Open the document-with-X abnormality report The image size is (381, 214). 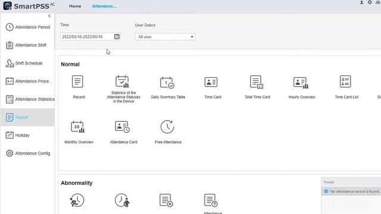pyautogui.click(x=166, y=200)
